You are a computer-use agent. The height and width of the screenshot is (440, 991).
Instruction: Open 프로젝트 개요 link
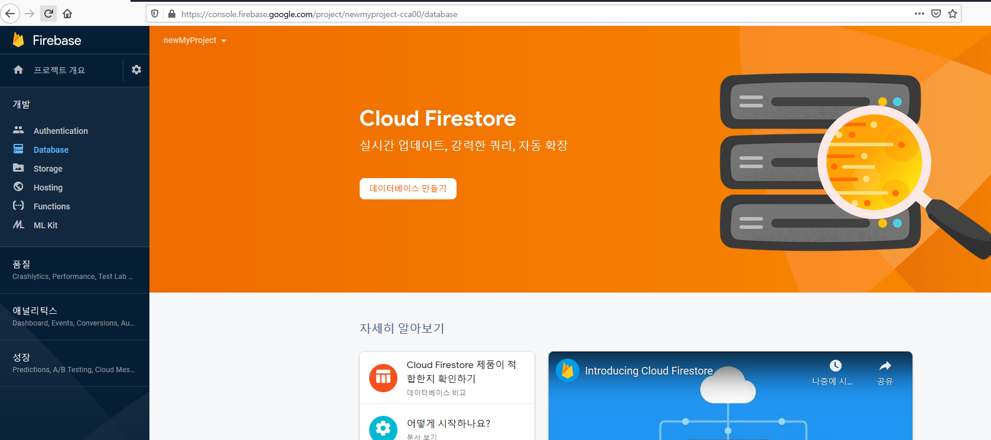(59, 70)
